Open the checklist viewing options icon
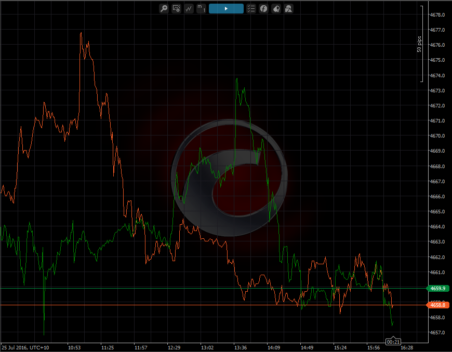The width and height of the screenshot is (452, 352). [251, 9]
